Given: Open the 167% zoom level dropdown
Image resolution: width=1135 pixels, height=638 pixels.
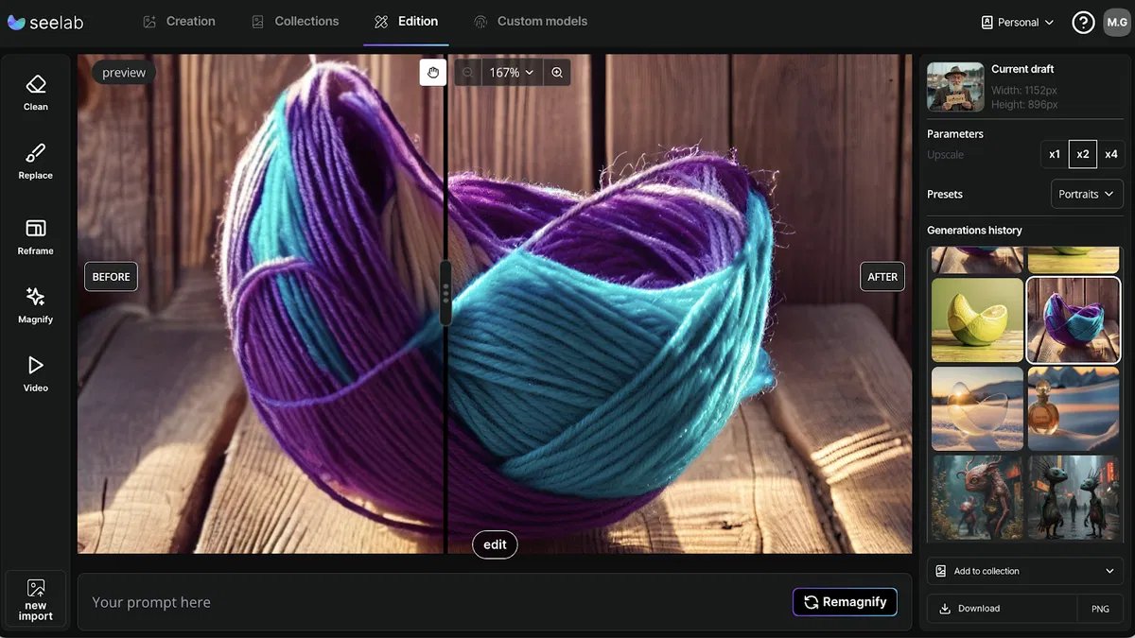Looking at the screenshot, I should click(x=512, y=73).
